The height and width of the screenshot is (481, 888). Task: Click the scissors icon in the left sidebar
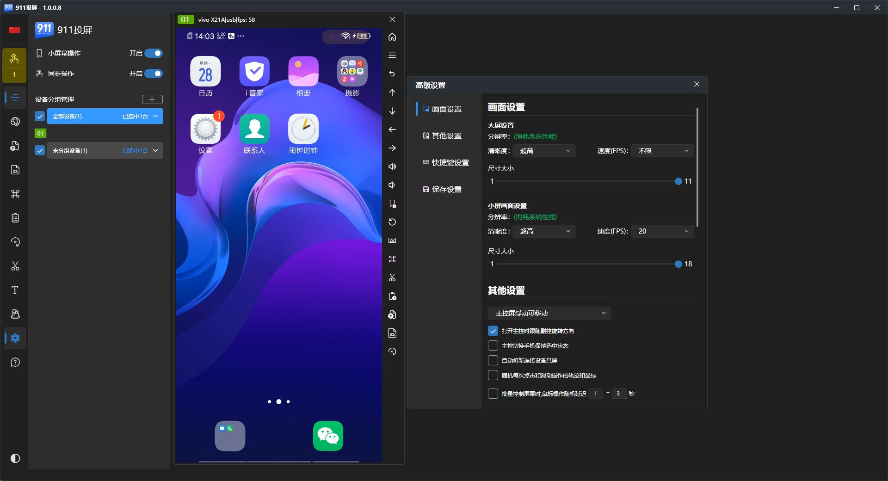[15, 266]
